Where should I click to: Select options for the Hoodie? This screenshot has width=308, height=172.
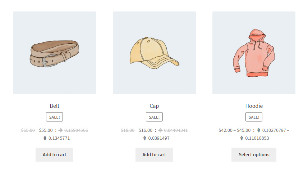pos(254,155)
